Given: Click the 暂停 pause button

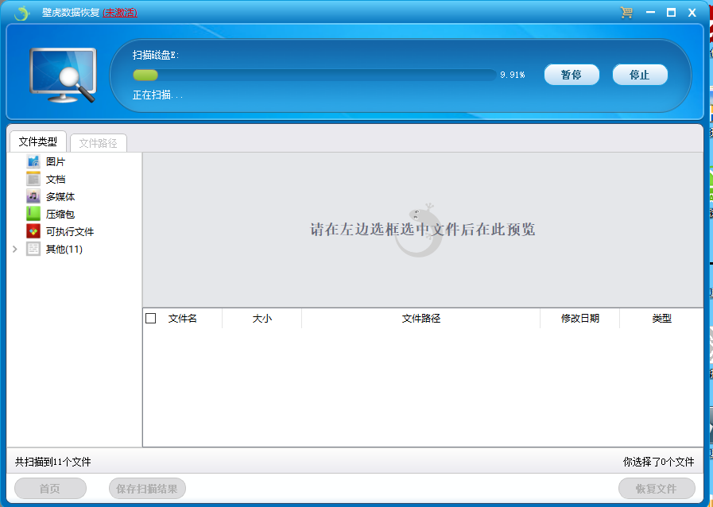Looking at the screenshot, I should click(x=571, y=74).
